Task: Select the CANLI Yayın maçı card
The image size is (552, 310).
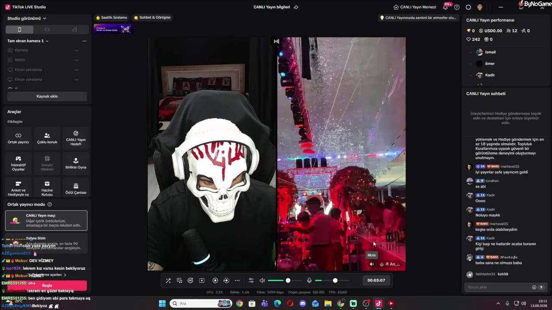Action: 46,220
